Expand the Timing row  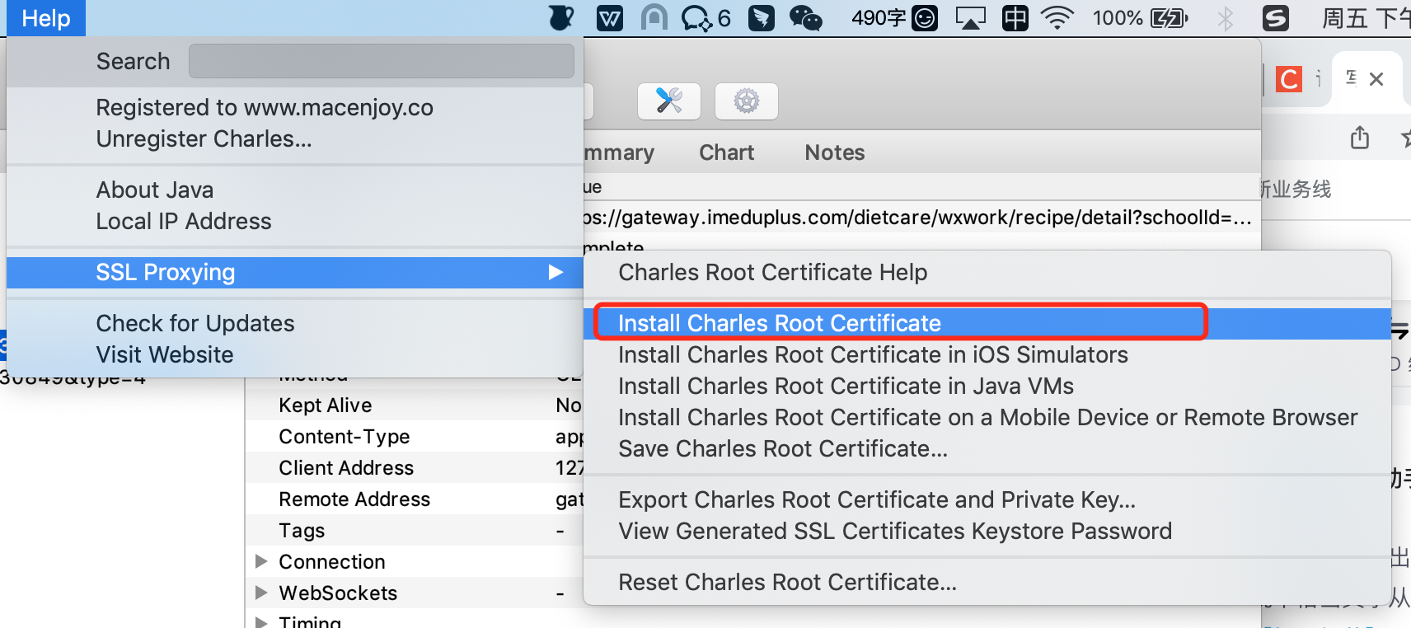(261, 622)
